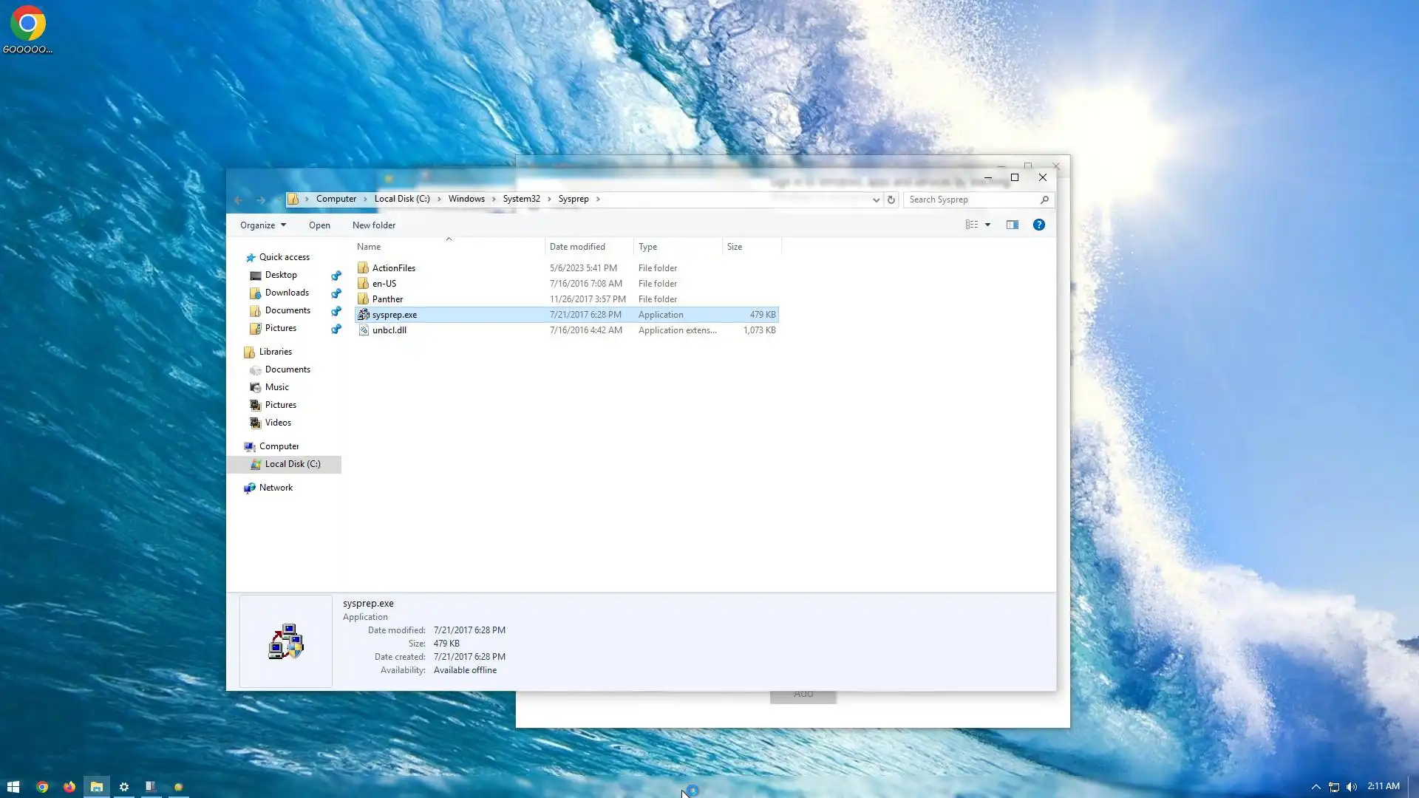Select Downloads in Quick access
The height and width of the screenshot is (798, 1419).
287,293
